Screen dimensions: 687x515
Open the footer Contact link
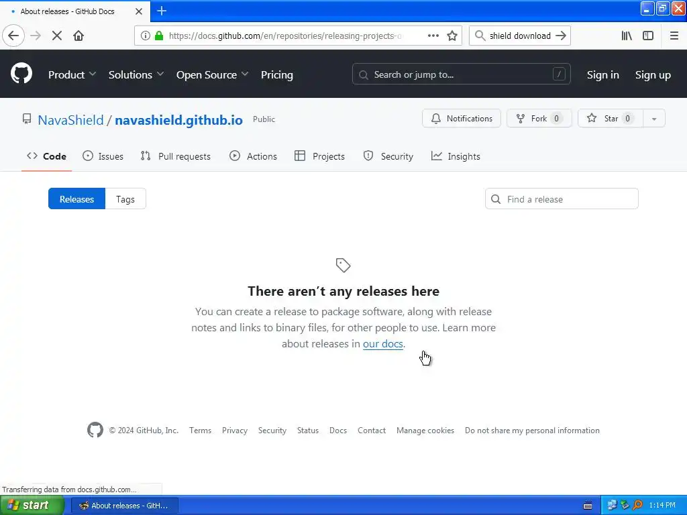pyautogui.click(x=372, y=431)
